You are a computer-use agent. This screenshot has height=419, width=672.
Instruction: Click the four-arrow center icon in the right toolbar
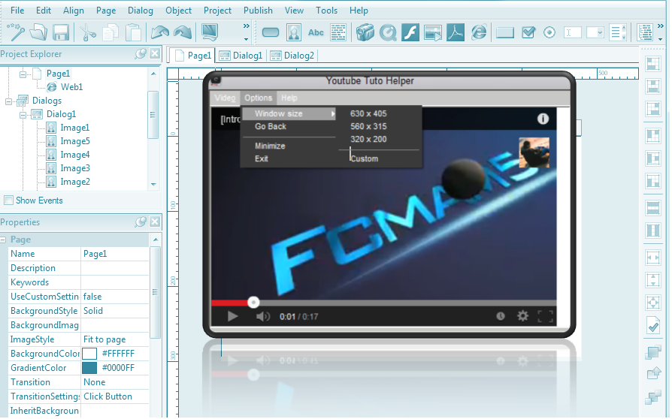click(653, 303)
